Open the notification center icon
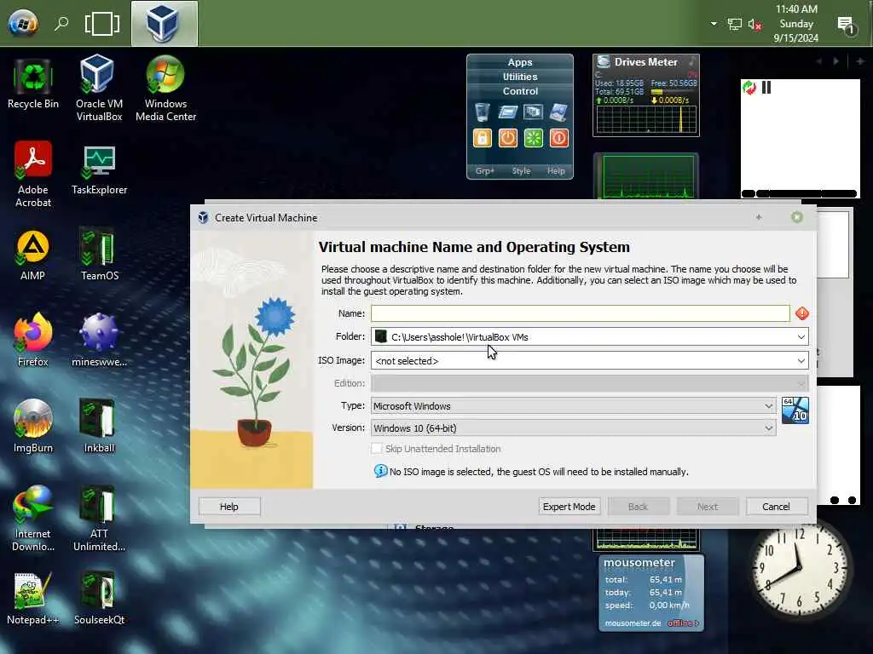 click(x=847, y=25)
